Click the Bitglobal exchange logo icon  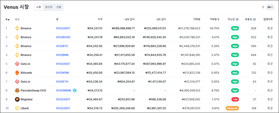point(17,99)
